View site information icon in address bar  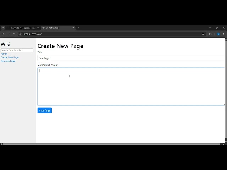[x=20, y=34]
